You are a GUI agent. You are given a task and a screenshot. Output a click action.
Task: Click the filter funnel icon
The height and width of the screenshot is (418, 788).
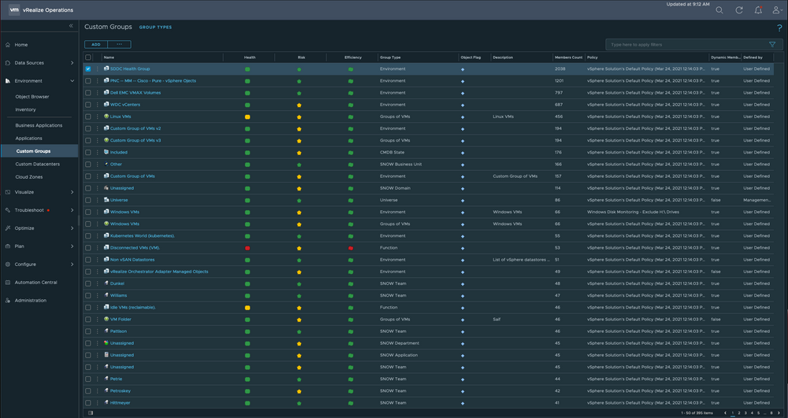click(772, 45)
